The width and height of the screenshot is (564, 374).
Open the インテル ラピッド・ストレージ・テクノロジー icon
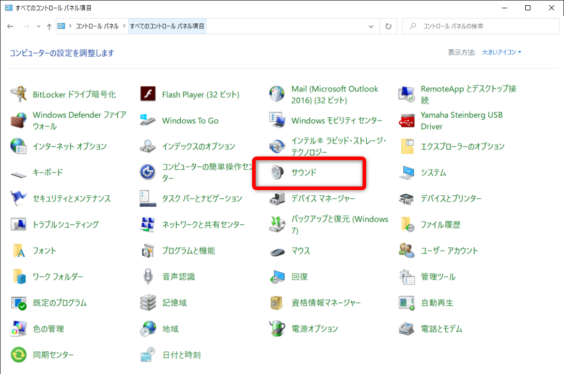pos(277,146)
